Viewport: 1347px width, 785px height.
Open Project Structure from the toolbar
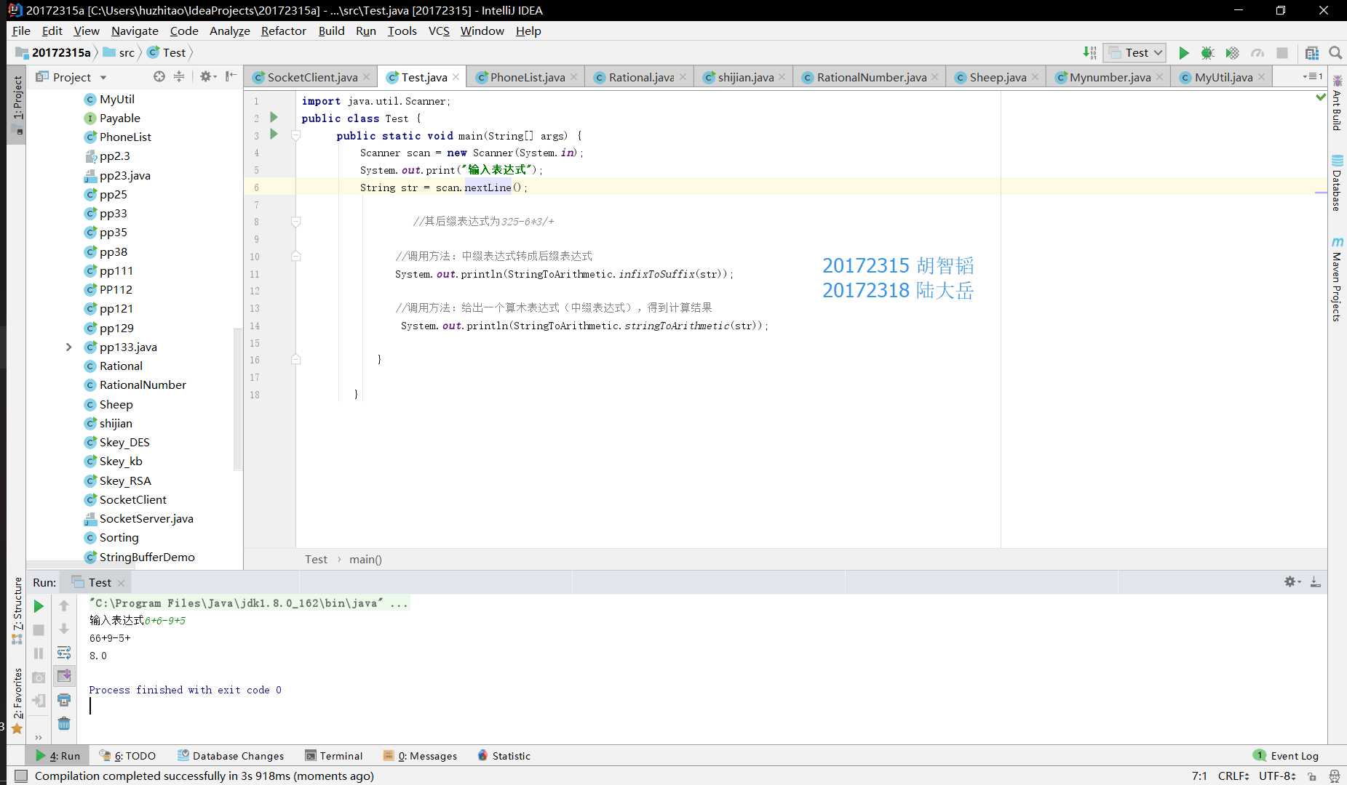1311,53
